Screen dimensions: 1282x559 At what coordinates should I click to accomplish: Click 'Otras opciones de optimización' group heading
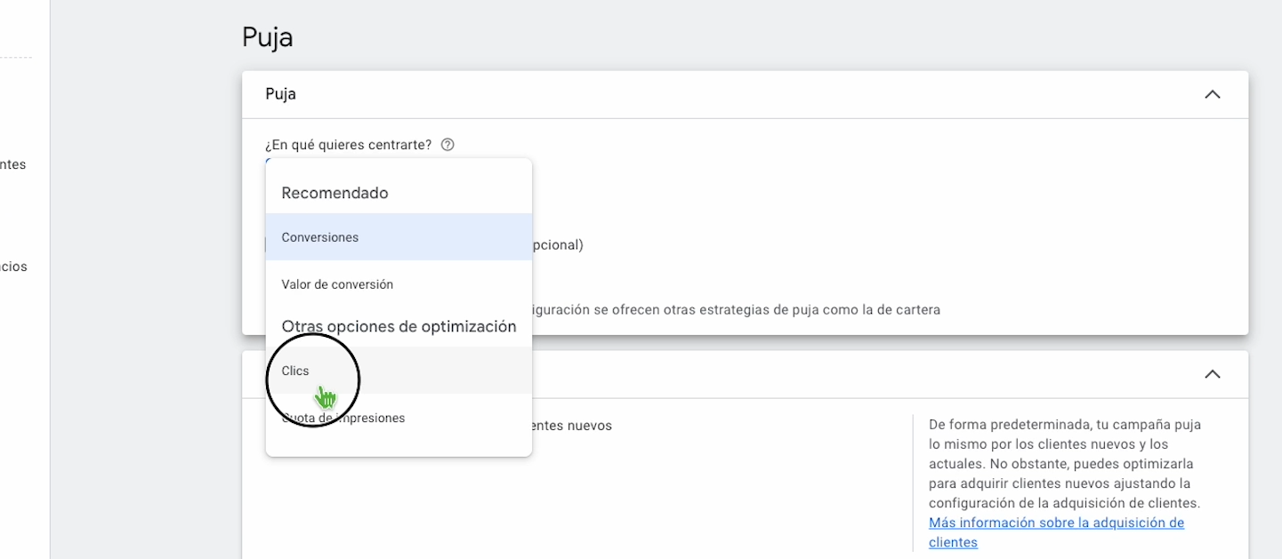tap(399, 326)
